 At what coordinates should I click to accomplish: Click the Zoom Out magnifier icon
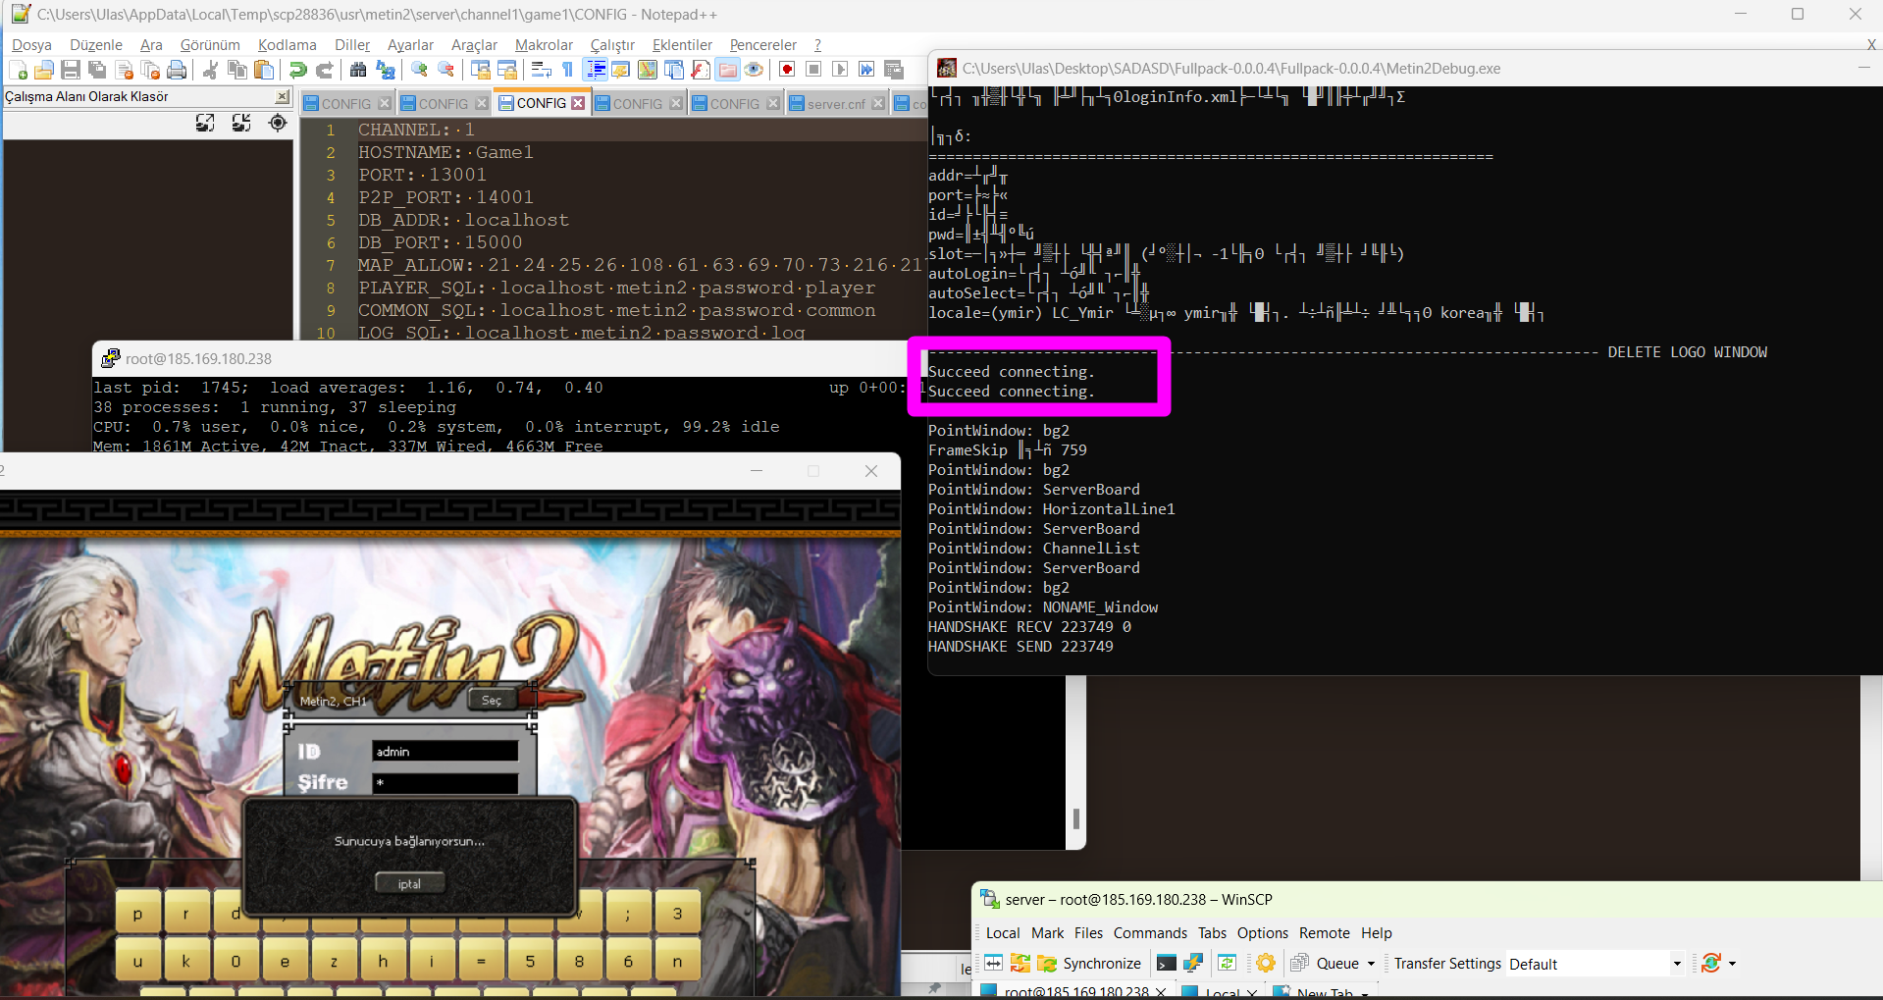point(445,70)
